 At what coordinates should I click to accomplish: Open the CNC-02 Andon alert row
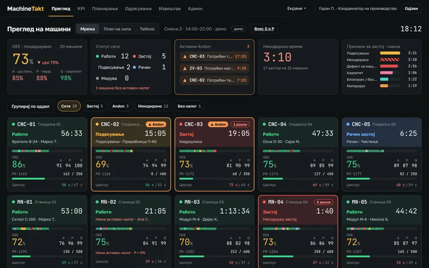pos(214,80)
